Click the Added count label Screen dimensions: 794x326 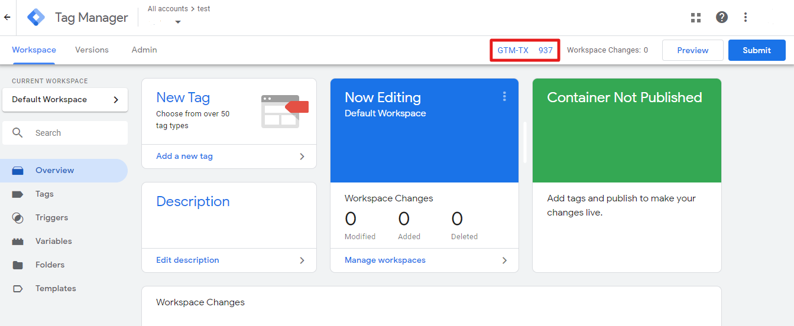click(x=409, y=237)
